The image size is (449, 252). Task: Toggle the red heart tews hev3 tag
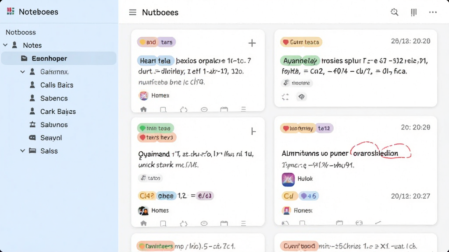click(x=157, y=137)
